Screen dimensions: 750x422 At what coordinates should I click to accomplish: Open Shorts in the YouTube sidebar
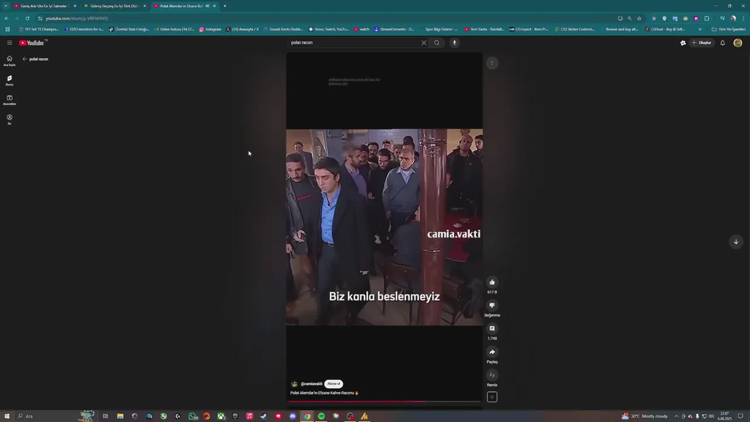pyautogui.click(x=9, y=80)
